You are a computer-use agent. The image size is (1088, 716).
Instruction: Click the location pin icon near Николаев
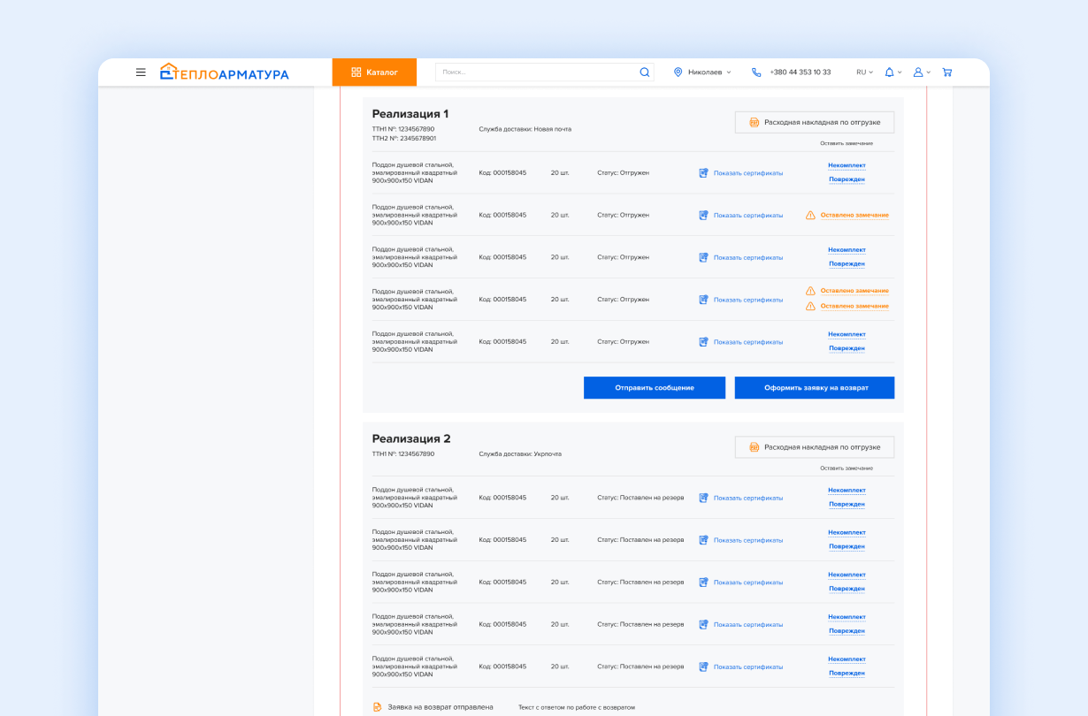coord(678,72)
